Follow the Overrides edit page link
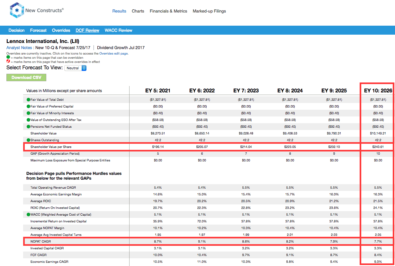The width and height of the screenshot is (395, 266). click(x=114, y=54)
